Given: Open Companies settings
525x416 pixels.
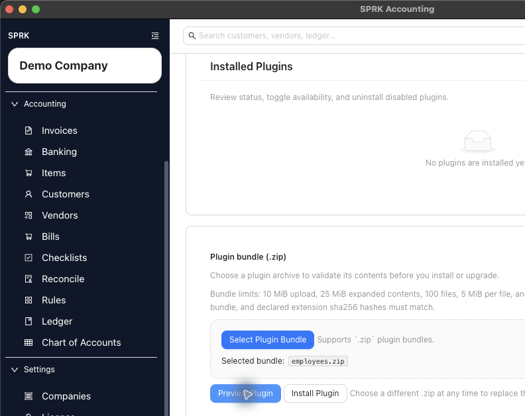Looking at the screenshot, I should (x=66, y=396).
